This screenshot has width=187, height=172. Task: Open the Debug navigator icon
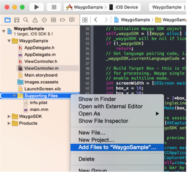point(54,20)
